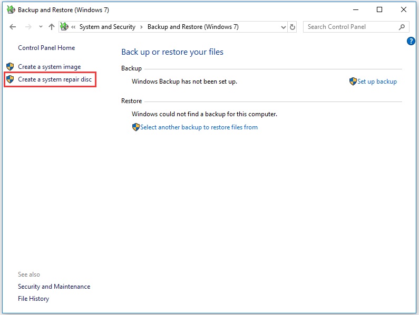
Task: Expand the breadcrumb chevron after System and Security
Action: pyautogui.click(x=141, y=27)
